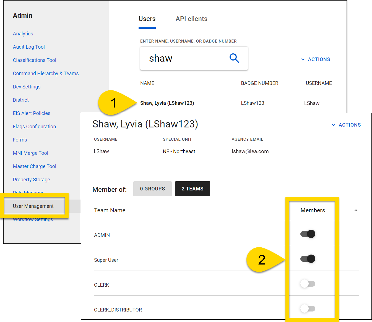
Task: Enable the CLERK_DISTRIBUTOR toggle
Action: 308,309
